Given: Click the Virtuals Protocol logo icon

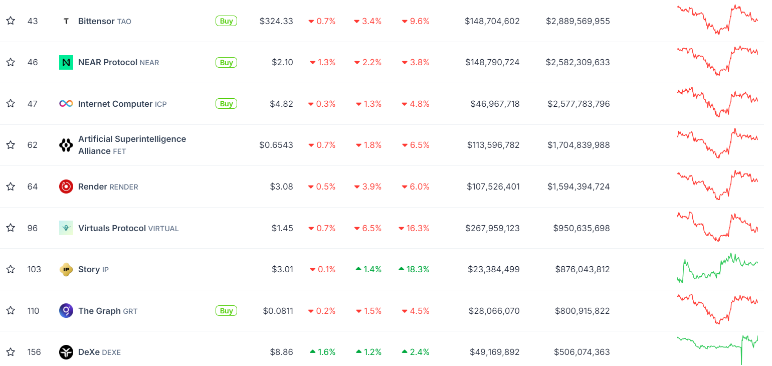Looking at the screenshot, I should 66,228.
